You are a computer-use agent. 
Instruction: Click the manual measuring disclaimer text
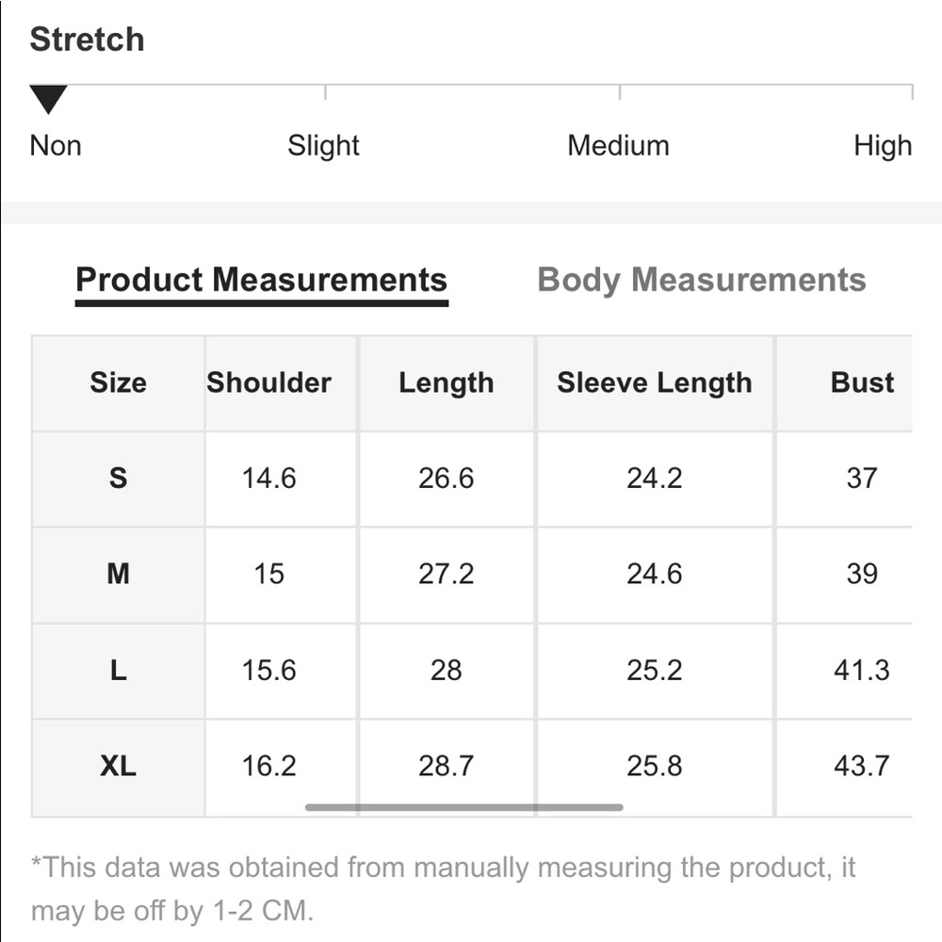444,889
